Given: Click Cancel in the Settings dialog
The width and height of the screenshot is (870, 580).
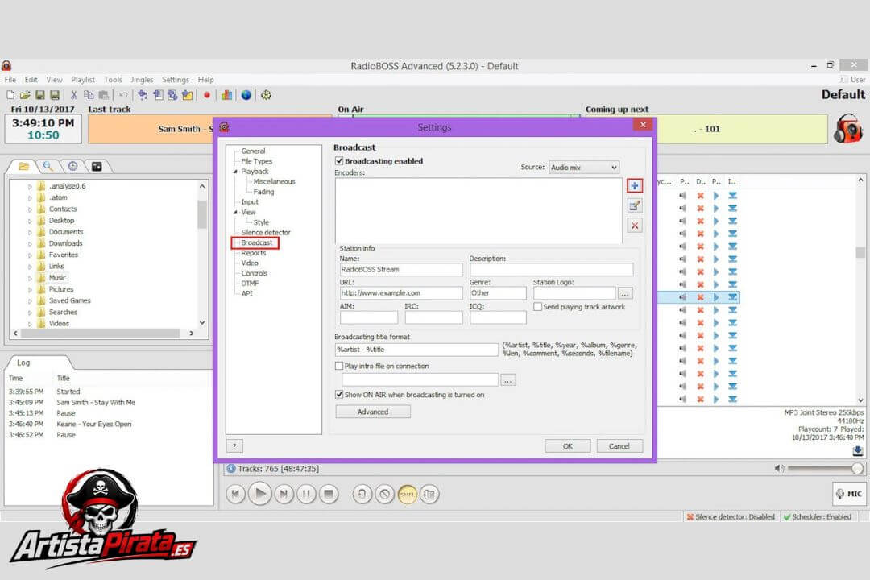Looking at the screenshot, I should pyautogui.click(x=619, y=445).
